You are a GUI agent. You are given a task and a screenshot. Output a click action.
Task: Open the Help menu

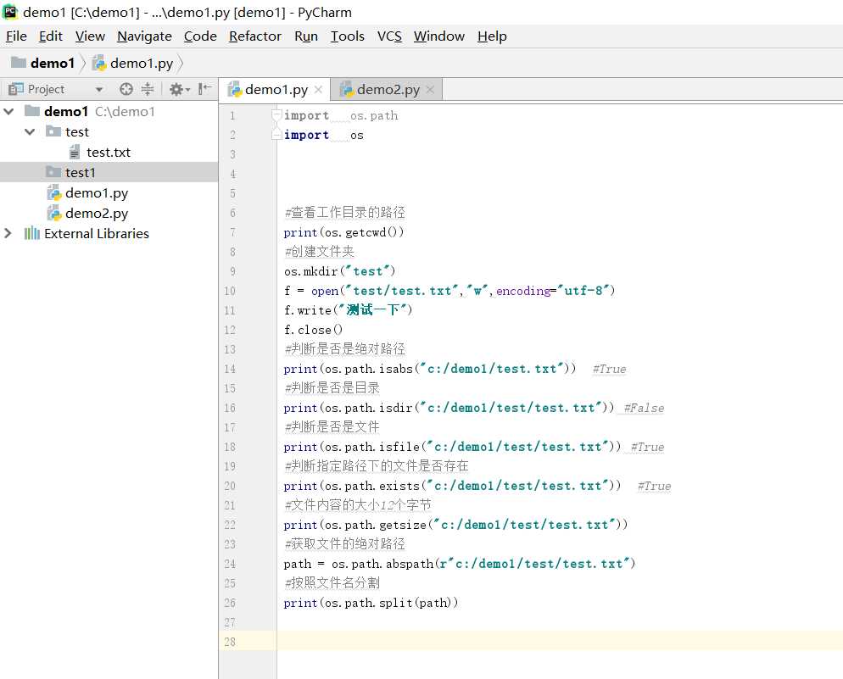(x=492, y=36)
